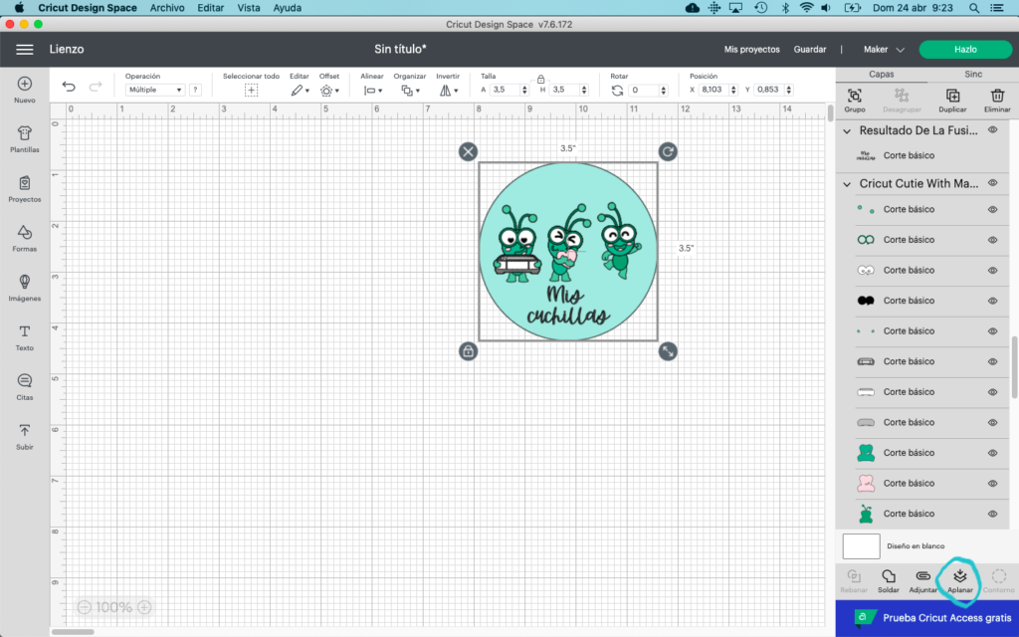Hide the Resultado De La Fusi... group
The height and width of the screenshot is (637, 1019).
point(992,130)
